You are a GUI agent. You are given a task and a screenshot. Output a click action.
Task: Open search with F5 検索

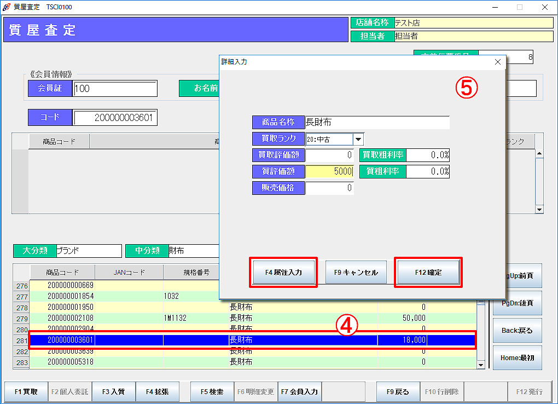(212, 392)
